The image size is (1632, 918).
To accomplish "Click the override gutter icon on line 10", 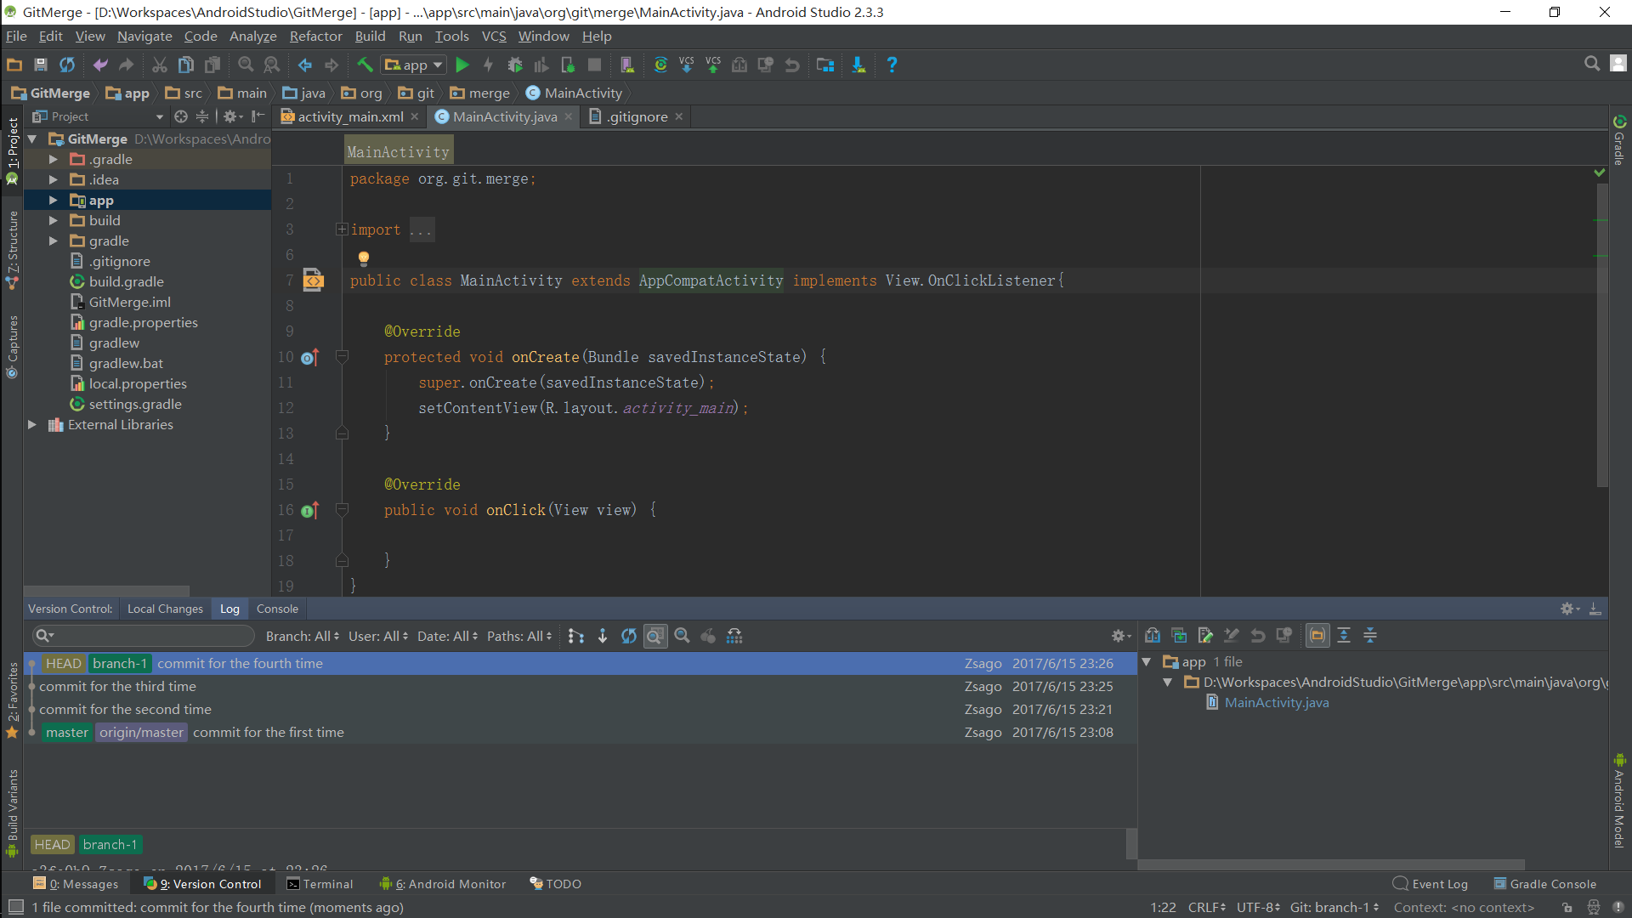I will [x=310, y=358].
